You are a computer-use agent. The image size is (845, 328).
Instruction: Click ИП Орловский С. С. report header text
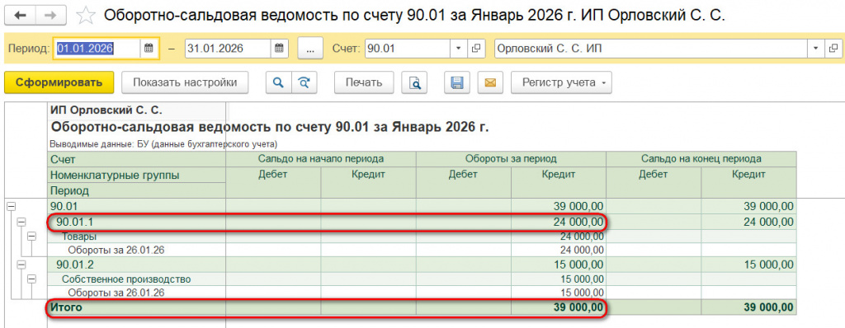(x=106, y=110)
